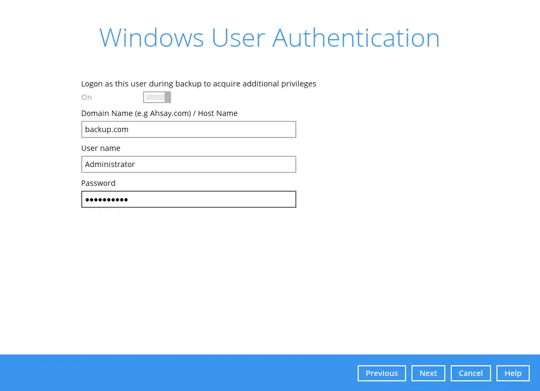Click the User name input field

[x=188, y=164]
